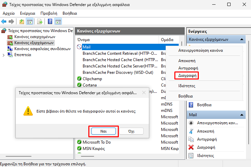Select BranchCache Peer Discovery (WSD-Out) rule
Image resolution: width=251 pixels, height=167 pixels.
[x=118, y=72]
